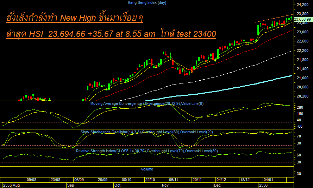Click the Dec month label
The height and width of the screenshot is (188, 313).
pos(217,186)
